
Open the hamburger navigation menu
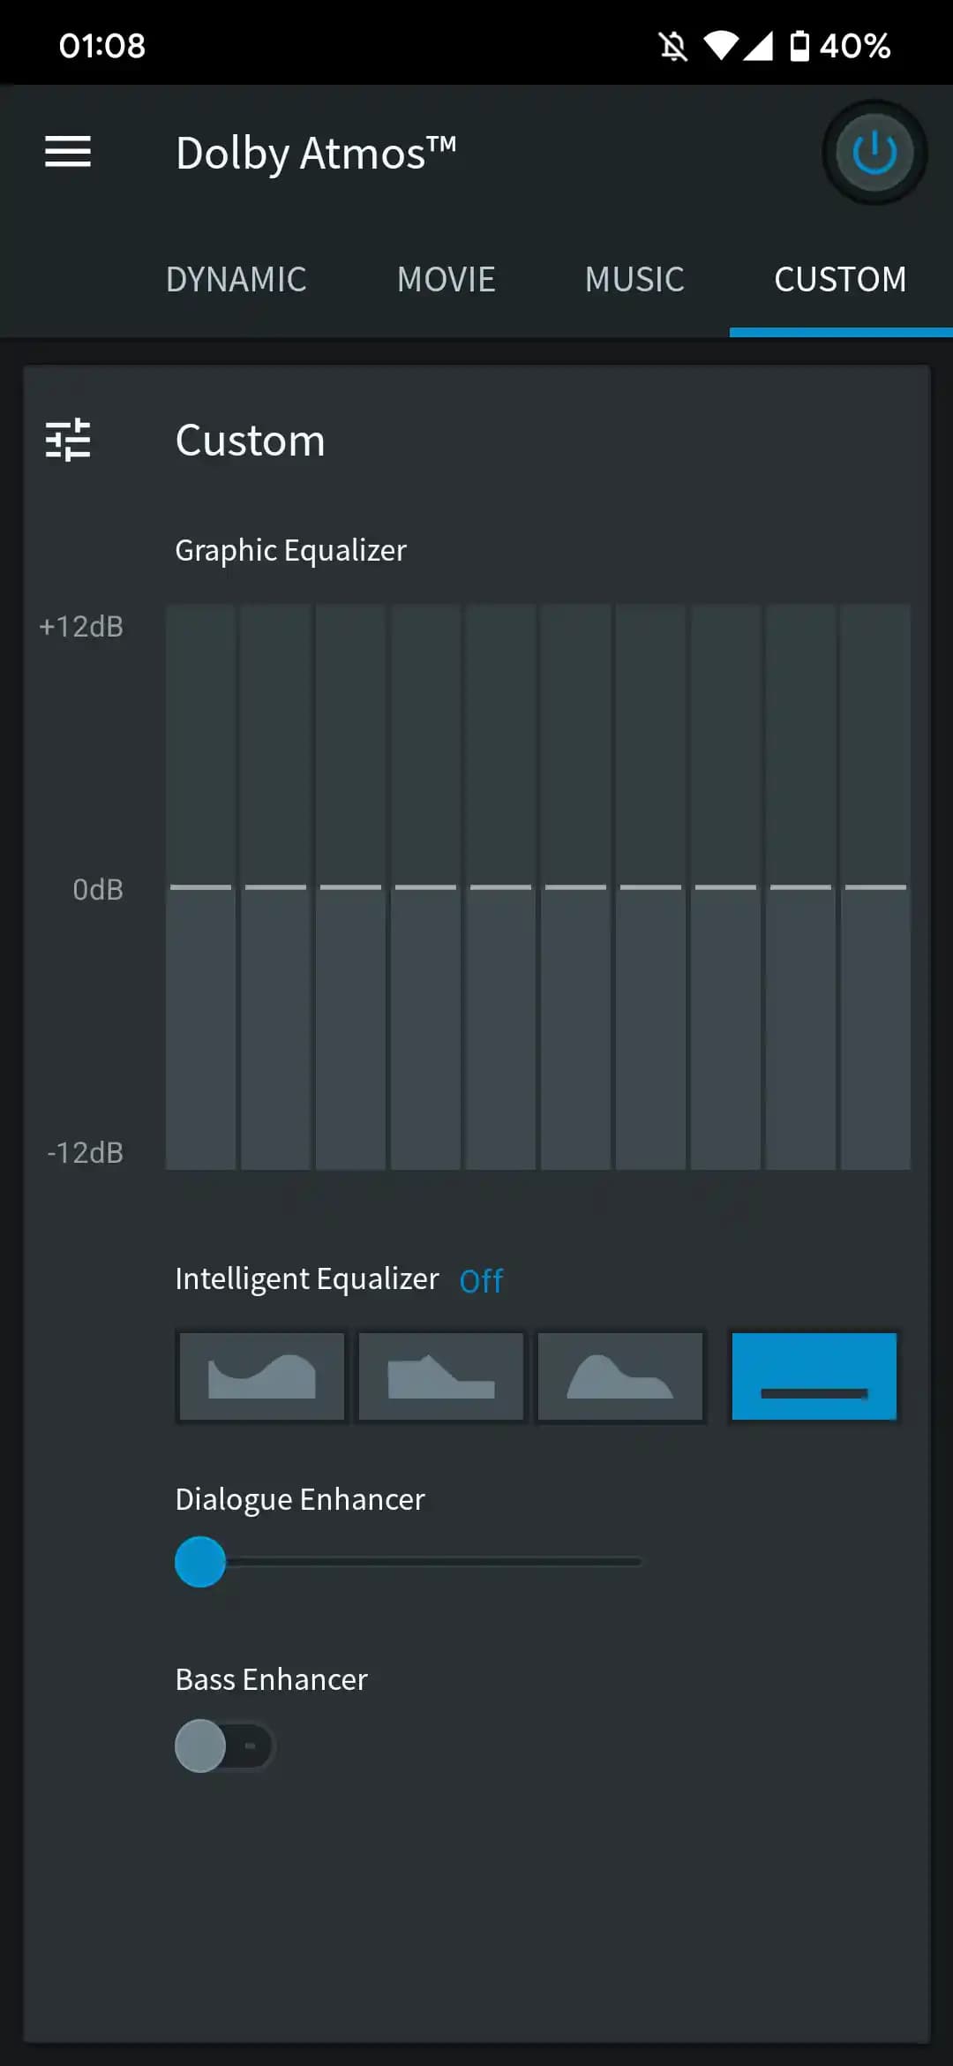click(68, 152)
